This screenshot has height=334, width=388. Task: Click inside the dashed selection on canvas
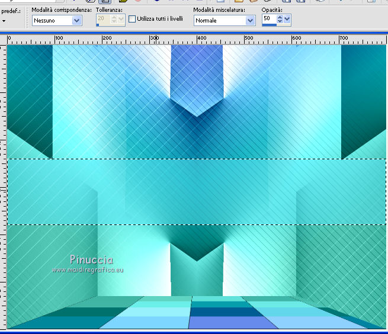pyautogui.click(x=197, y=192)
